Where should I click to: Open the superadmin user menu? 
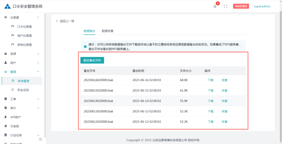tap(262, 6)
